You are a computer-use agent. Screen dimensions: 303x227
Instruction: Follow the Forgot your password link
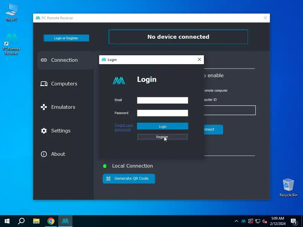[124, 127]
